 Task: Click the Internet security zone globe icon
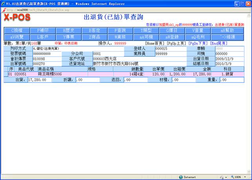point(181,177)
